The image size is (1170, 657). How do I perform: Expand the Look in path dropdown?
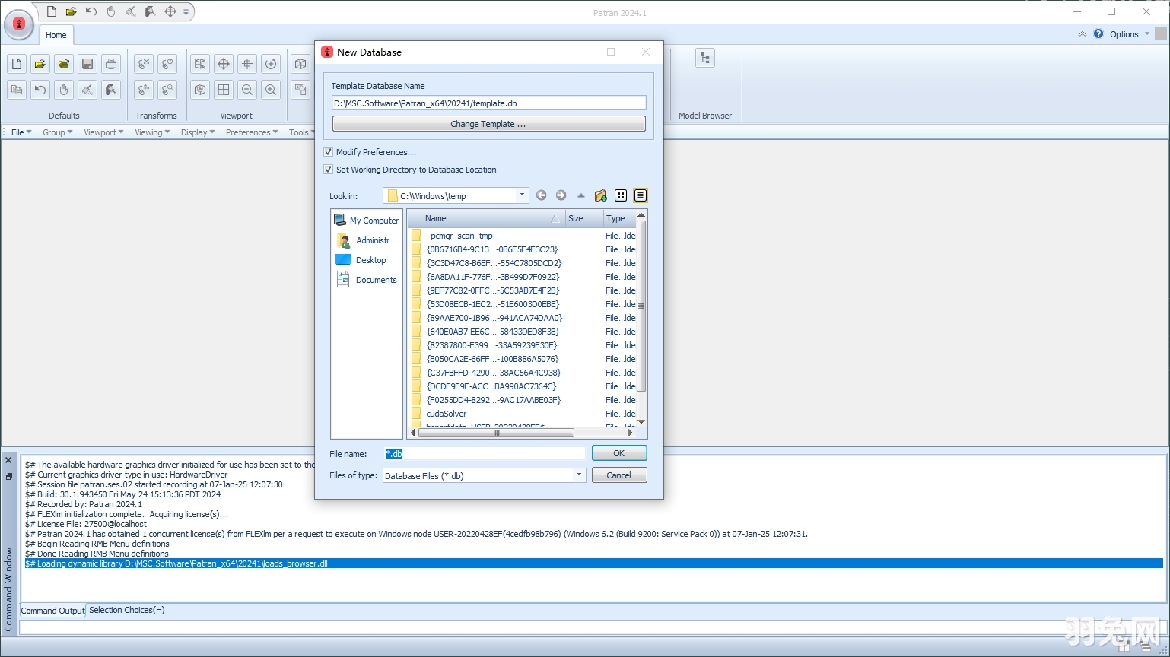point(522,195)
